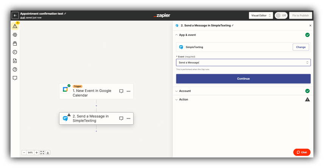This screenshot has width=324, height=168.
Task: Open the Chat support button
Action: [302, 152]
